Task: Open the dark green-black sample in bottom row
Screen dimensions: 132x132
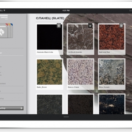Action: point(50,105)
